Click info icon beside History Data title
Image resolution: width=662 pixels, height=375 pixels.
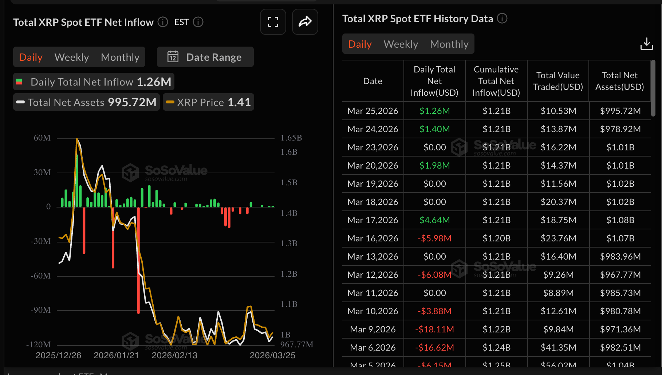coord(502,19)
